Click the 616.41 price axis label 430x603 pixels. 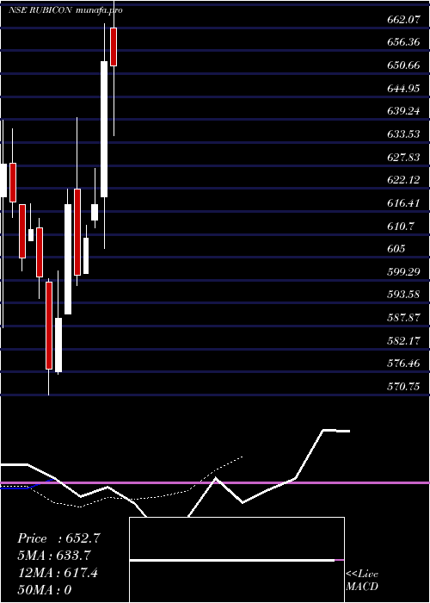[403, 203]
